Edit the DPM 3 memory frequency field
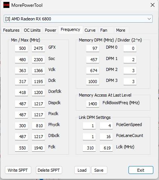Screen dimensions: 159x180 tap(93, 82)
